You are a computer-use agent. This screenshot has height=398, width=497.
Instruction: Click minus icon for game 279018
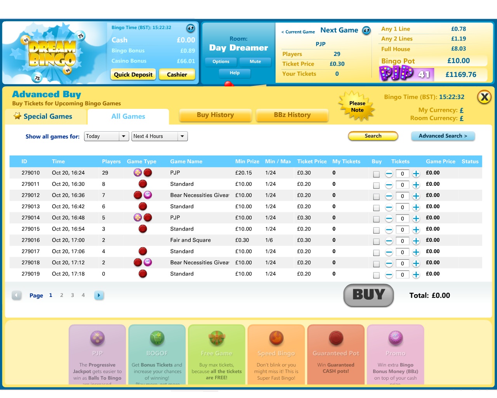[x=389, y=264]
